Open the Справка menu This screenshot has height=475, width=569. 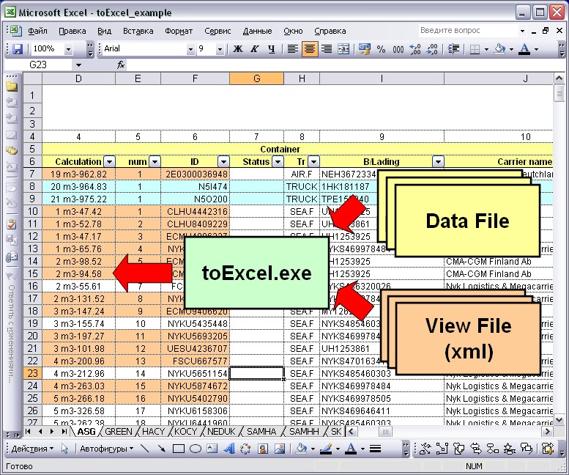[x=330, y=31]
